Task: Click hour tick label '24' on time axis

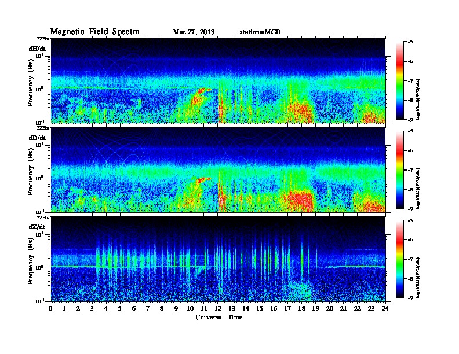Action: (385, 308)
